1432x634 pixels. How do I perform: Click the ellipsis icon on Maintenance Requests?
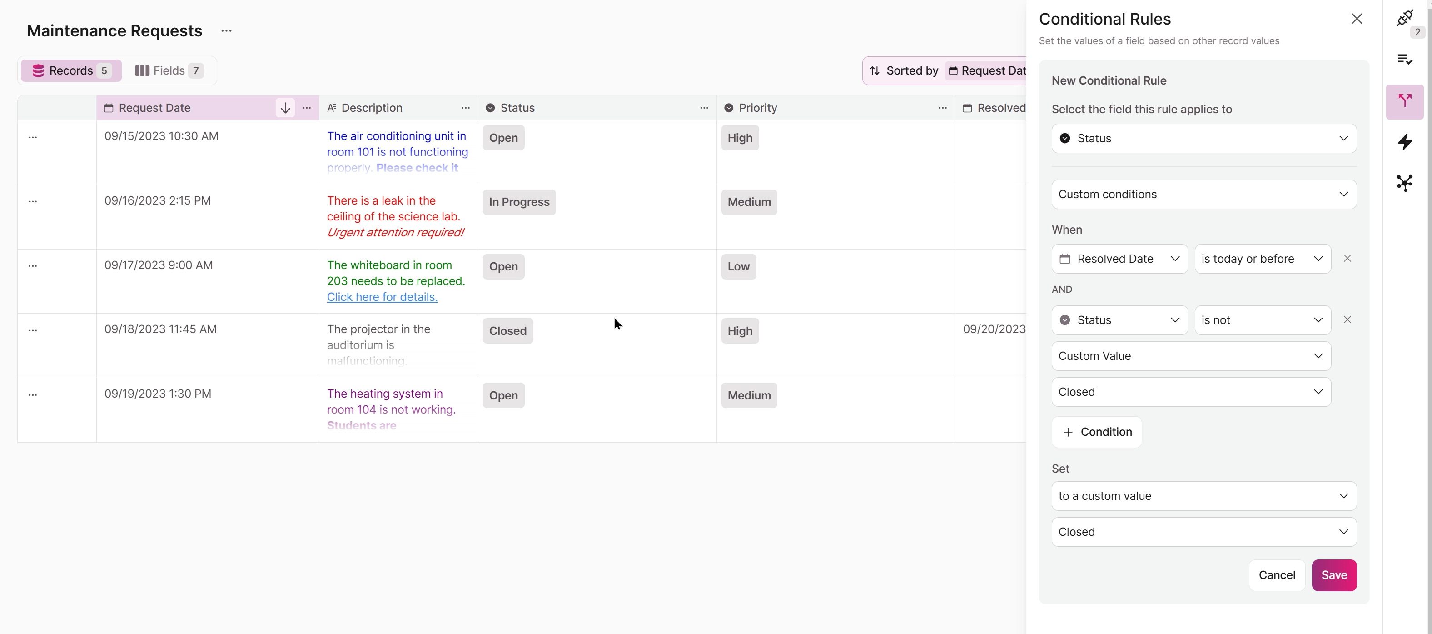(x=226, y=31)
